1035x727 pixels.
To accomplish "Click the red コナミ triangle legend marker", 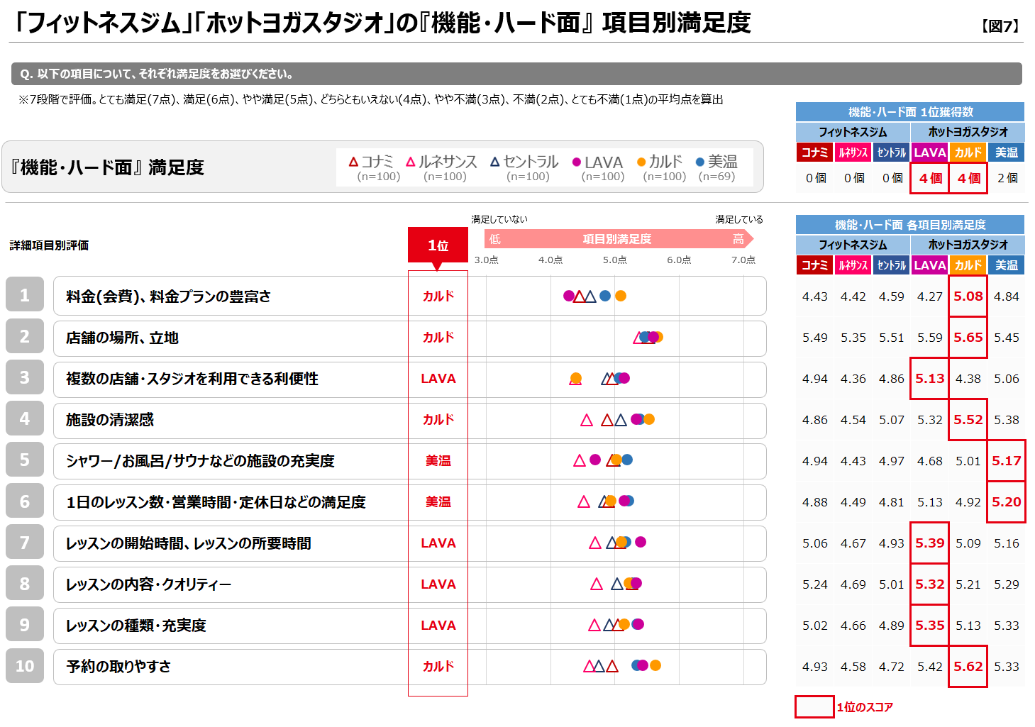I will 353,162.
